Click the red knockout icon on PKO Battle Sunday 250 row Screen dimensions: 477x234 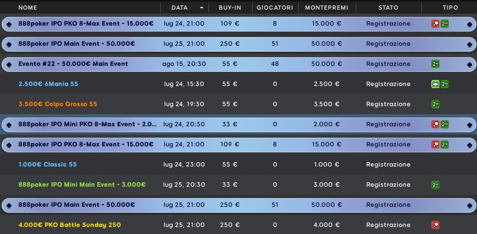(x=435, y=225)
